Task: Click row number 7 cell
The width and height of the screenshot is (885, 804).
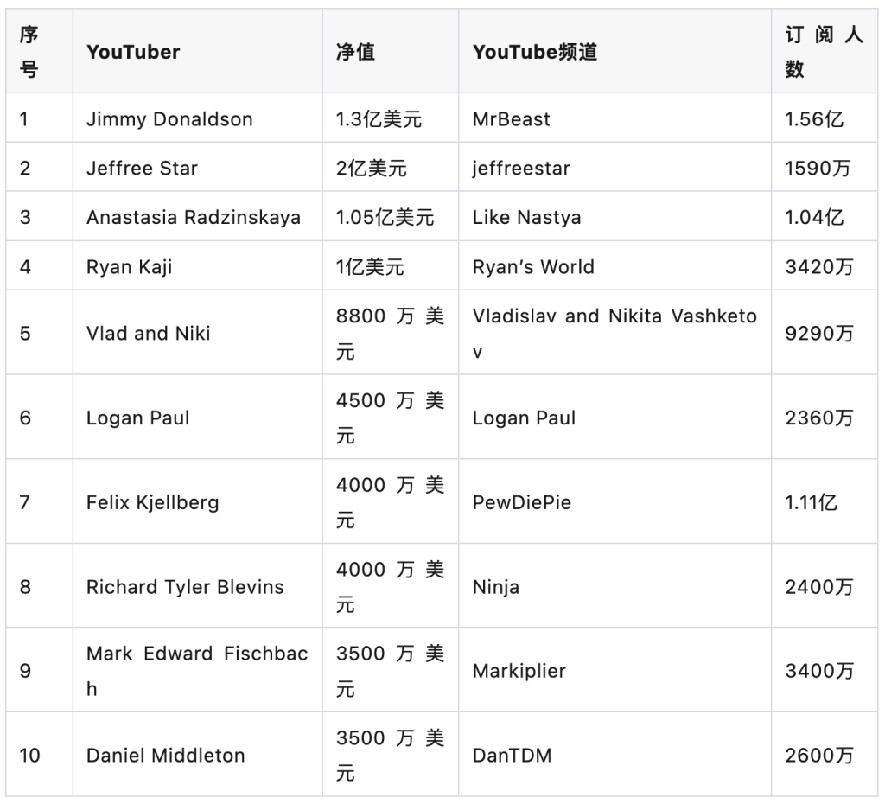Action: 39,501
